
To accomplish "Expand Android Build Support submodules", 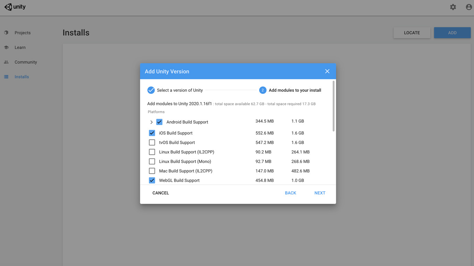I will click(151, 122).
